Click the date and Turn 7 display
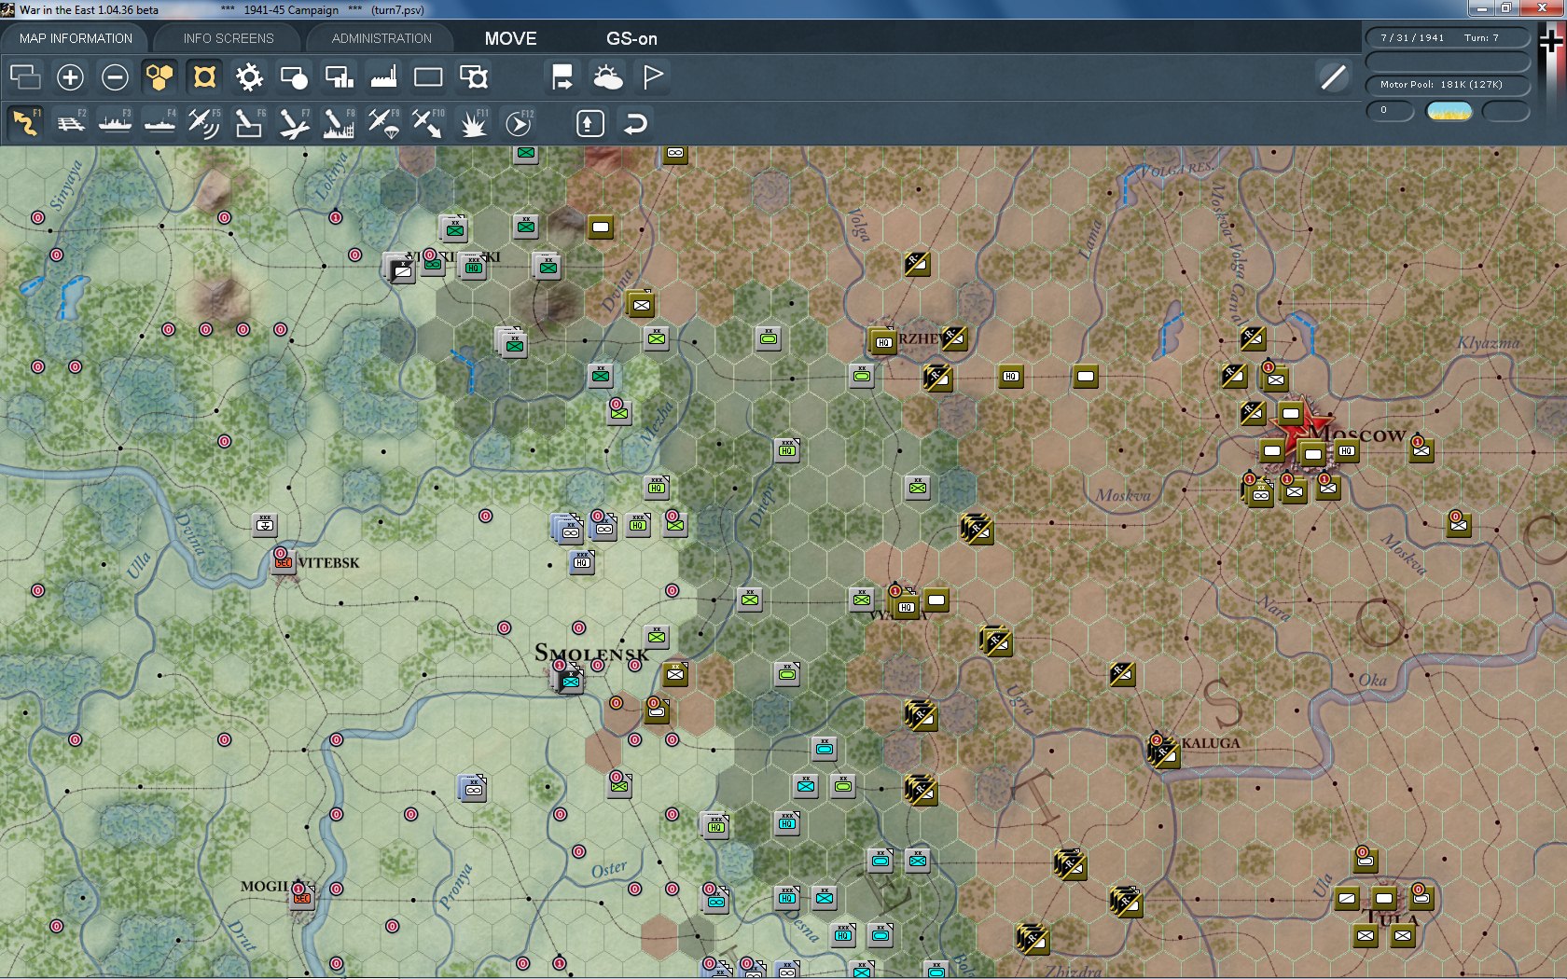The image size is (1567, 979). pyautogui.click(x=1447, y=38)
